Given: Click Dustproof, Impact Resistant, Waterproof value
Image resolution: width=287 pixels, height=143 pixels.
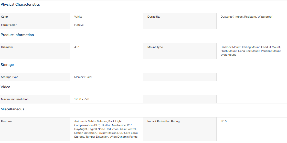Looking at the screenshot, I should (246, 17).
